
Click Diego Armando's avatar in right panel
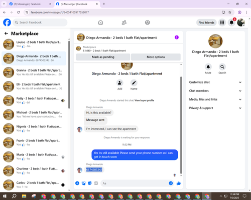(215, 41)
